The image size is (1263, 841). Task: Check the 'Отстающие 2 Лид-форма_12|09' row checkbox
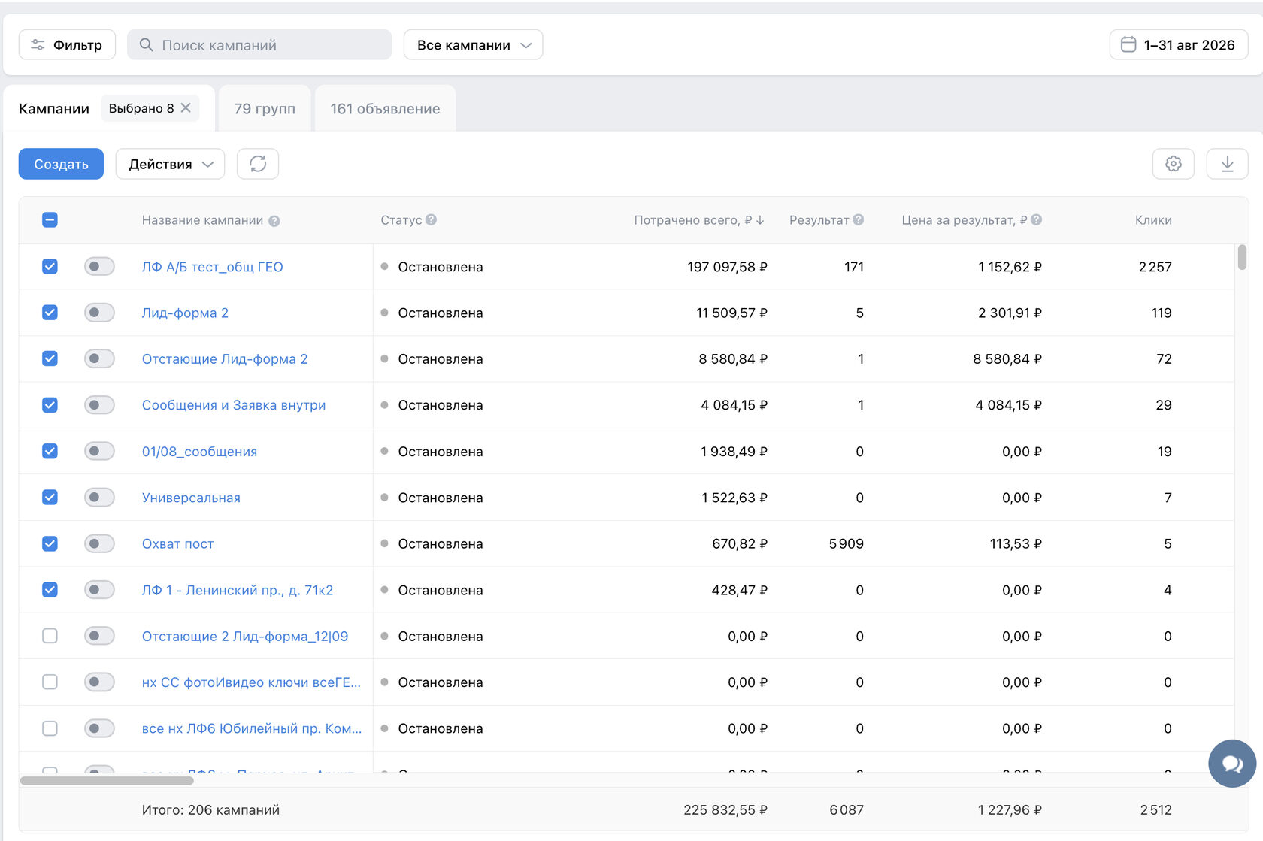click(50, 636)
